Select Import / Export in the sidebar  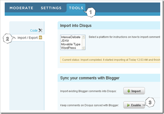(x=27, y=38)
